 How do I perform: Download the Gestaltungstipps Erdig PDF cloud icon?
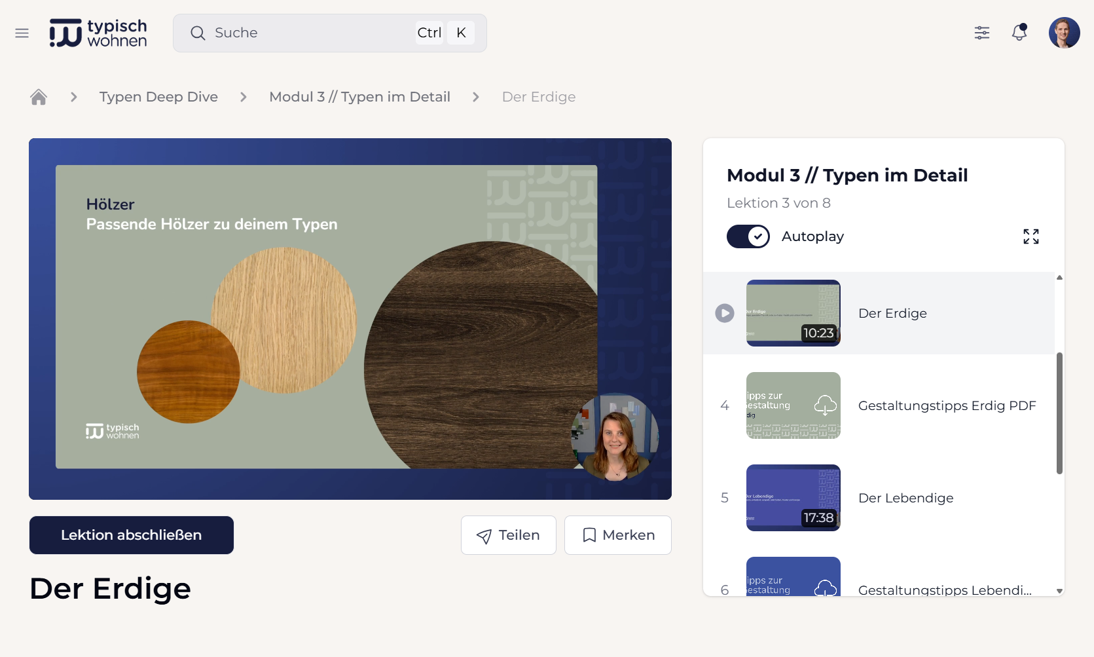825,405
